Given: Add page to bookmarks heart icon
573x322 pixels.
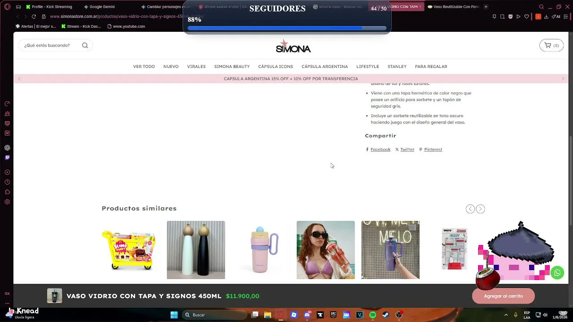Looking at the screenshot, I should [526, 17].
